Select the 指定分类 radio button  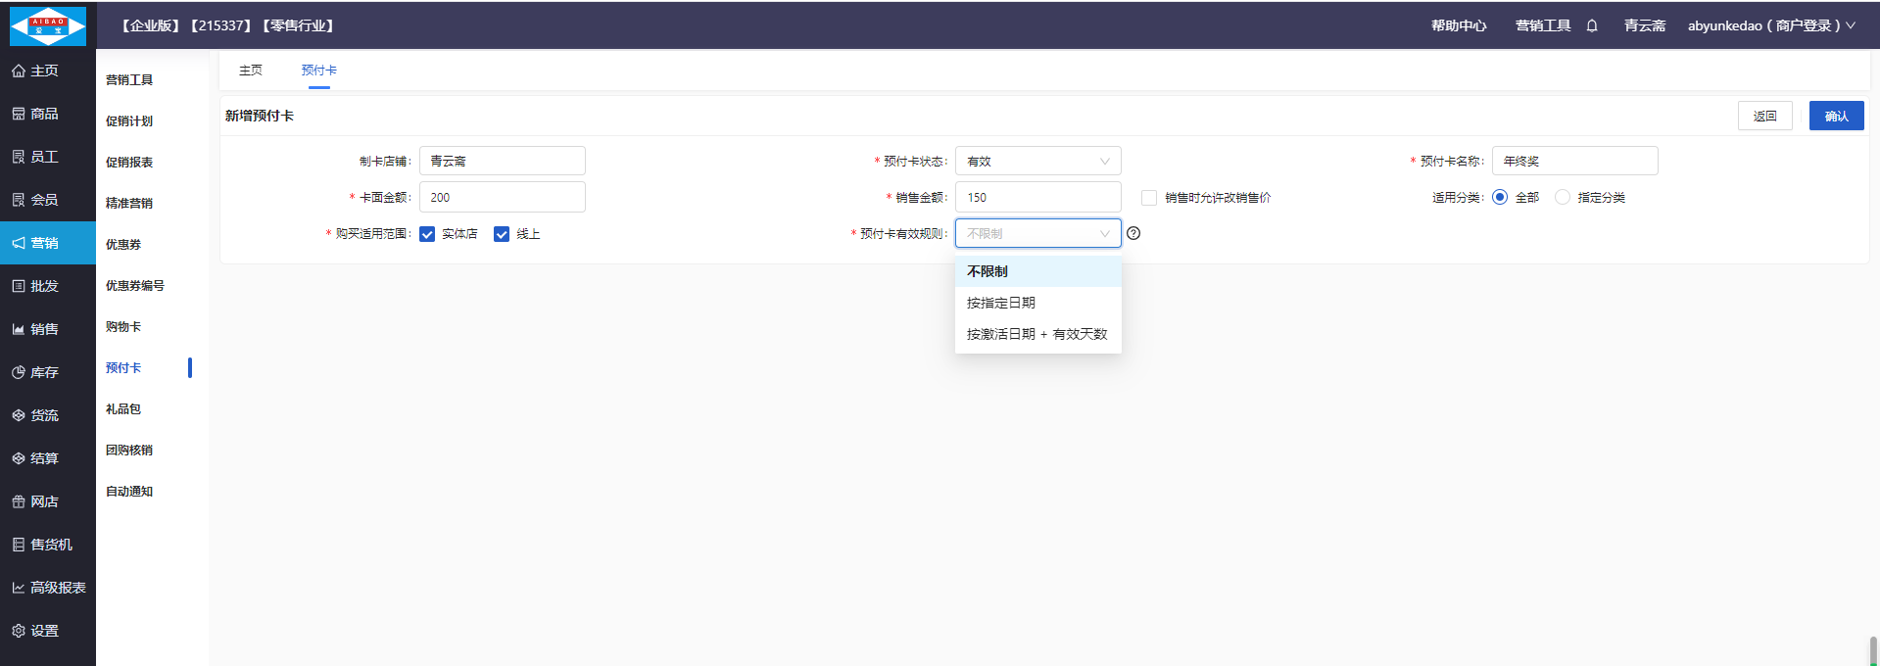click(1563, 198)
